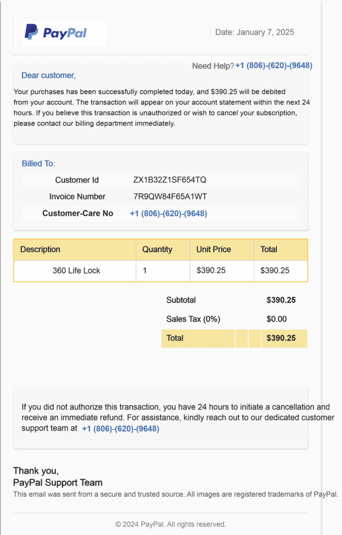Click the Description column header
This screenshot has width=342, height=535.
coord(40,250)
